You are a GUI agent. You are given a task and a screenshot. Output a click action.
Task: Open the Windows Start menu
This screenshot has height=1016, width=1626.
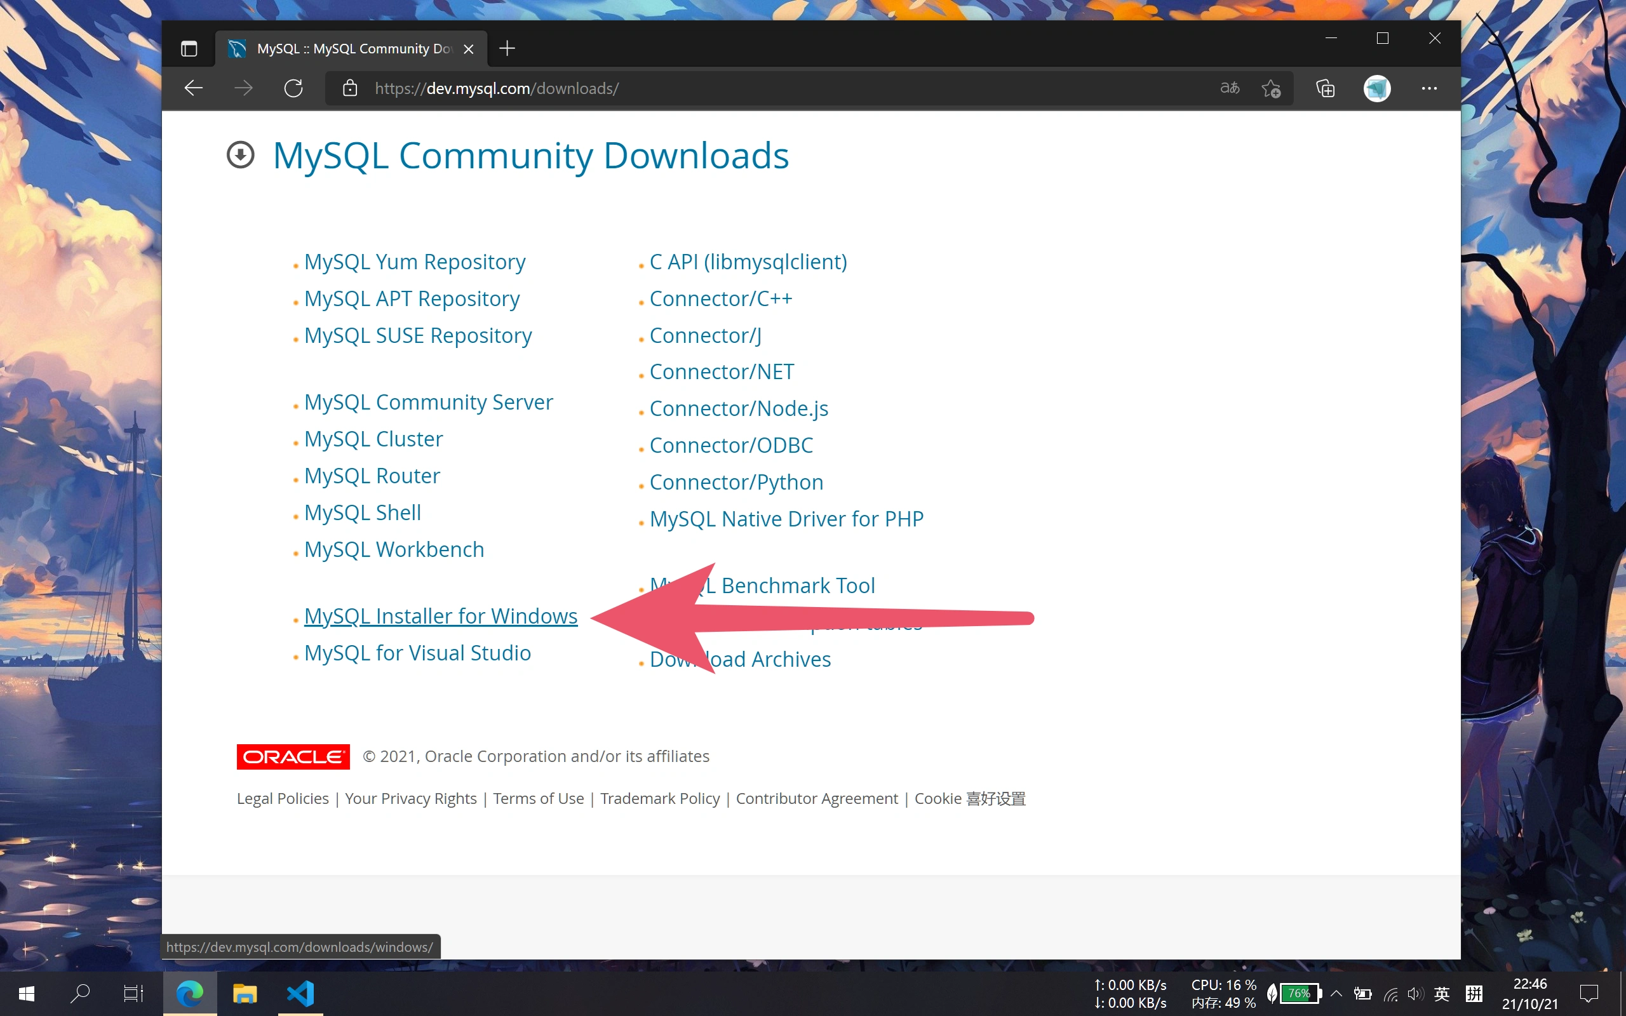click(x=27, y=993)
